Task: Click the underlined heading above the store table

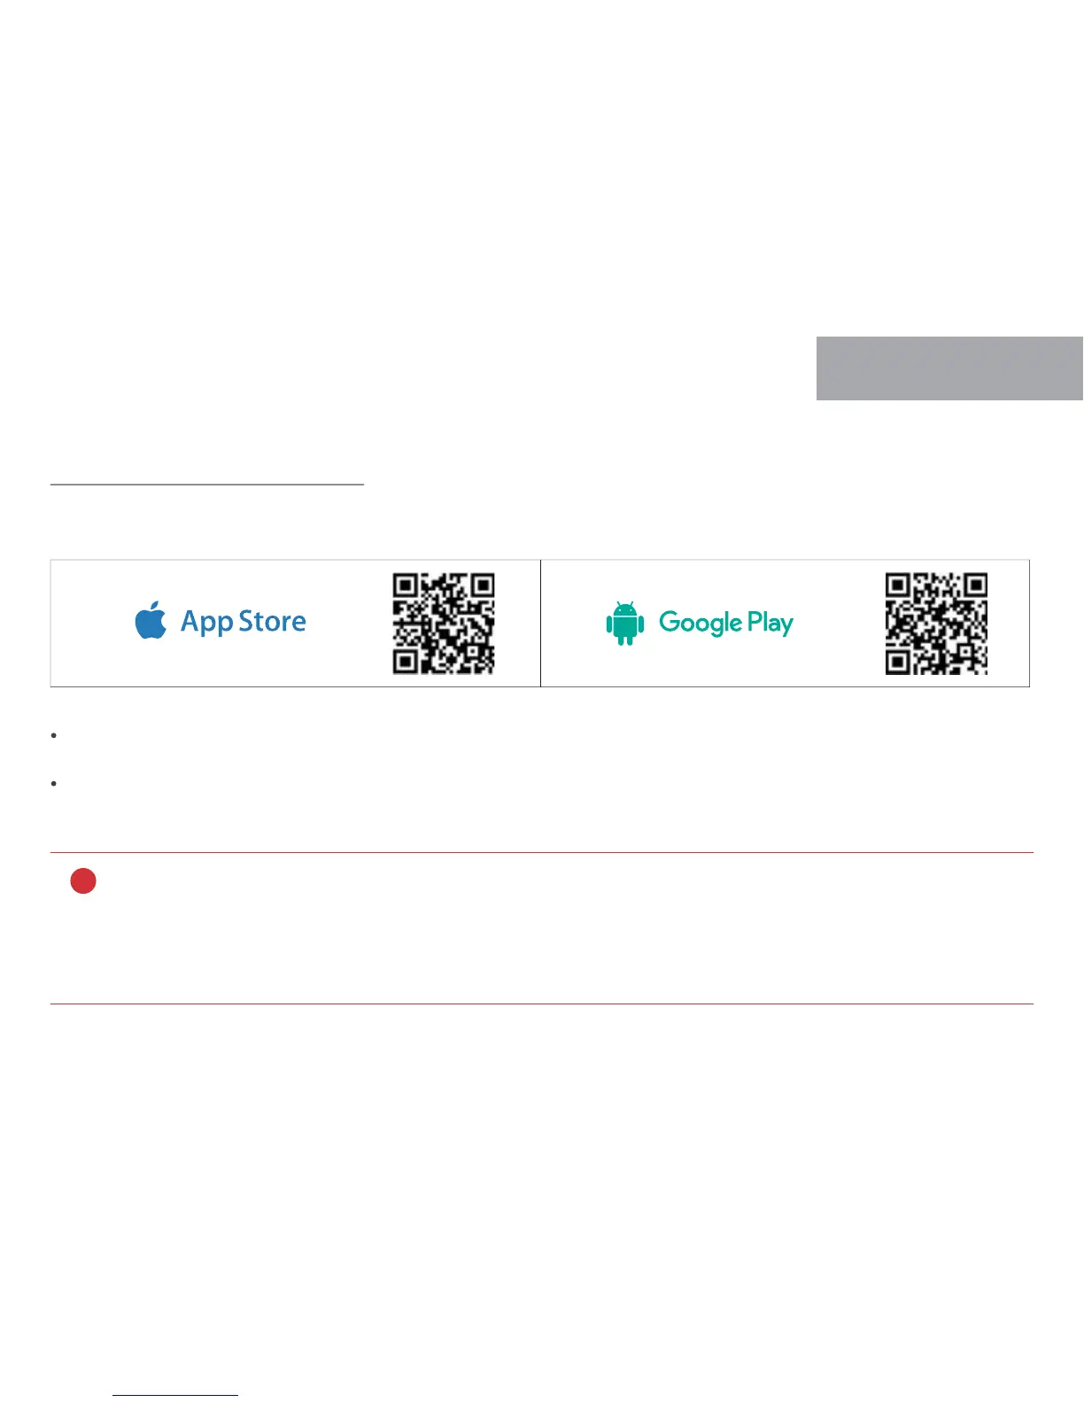Action: pyautogui.click(x=207, y=484)
